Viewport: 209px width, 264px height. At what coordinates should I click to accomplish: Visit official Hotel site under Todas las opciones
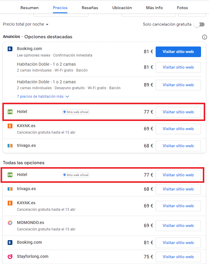(178, 175)
